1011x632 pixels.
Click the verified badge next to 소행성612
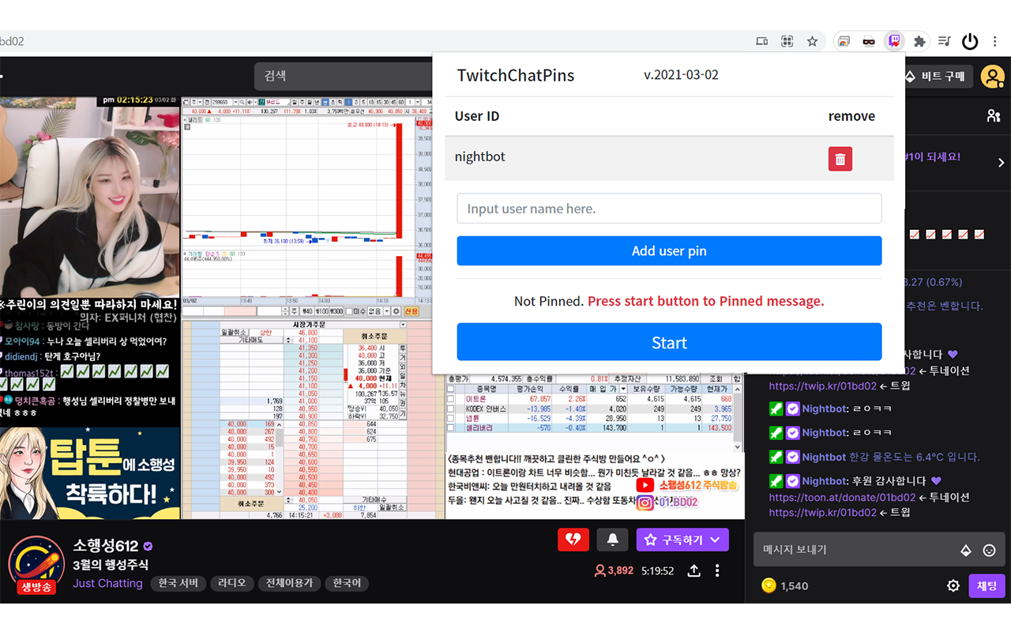click(148, 546)
